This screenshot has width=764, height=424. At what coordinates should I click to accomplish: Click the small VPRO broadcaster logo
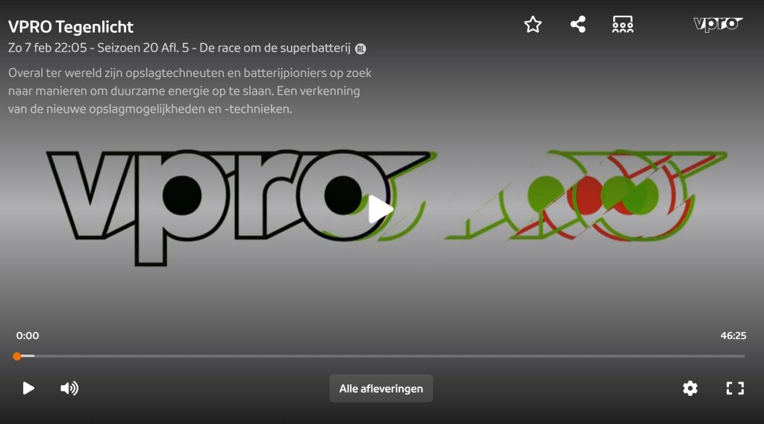[x=718, y=25]
